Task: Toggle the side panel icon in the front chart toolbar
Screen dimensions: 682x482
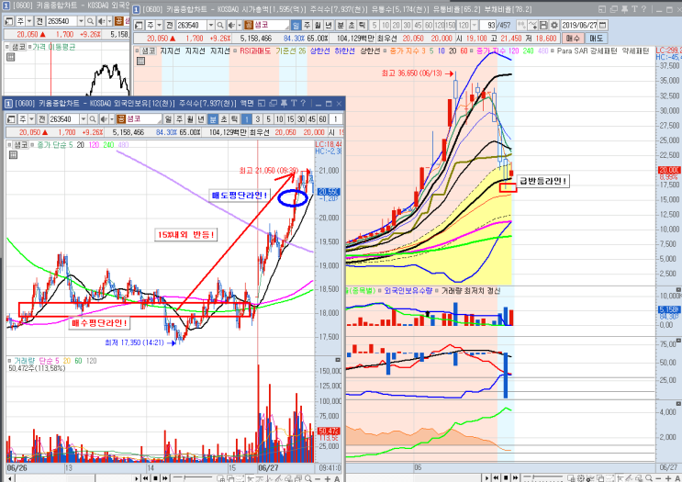Action: tap(11, 119)
